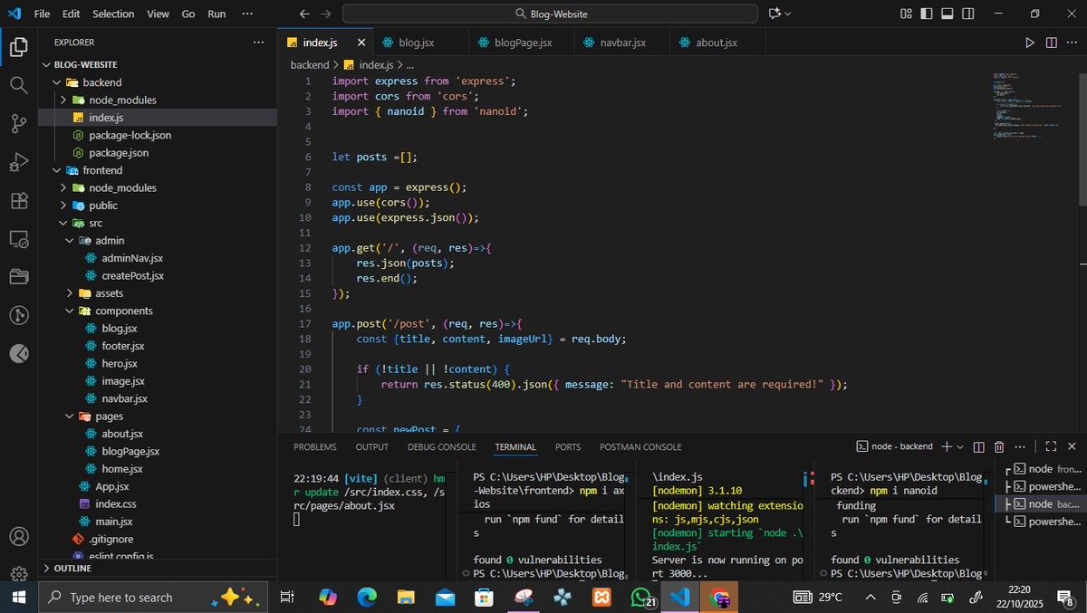Open the PROBLEMS panel tab
Screen dimensions: 1087x613
point(315,446)
